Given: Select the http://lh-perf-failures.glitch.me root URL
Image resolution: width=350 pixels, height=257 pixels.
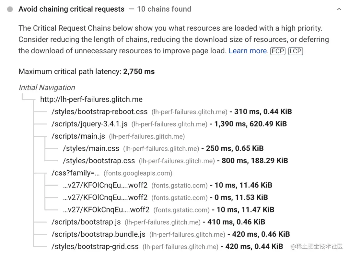Looking at the screenshot, I should [x=91, y=99].
